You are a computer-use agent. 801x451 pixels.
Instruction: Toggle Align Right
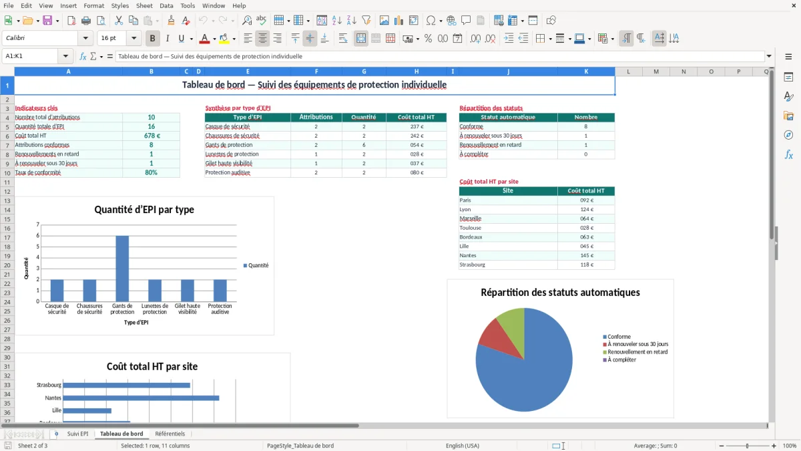277,39
